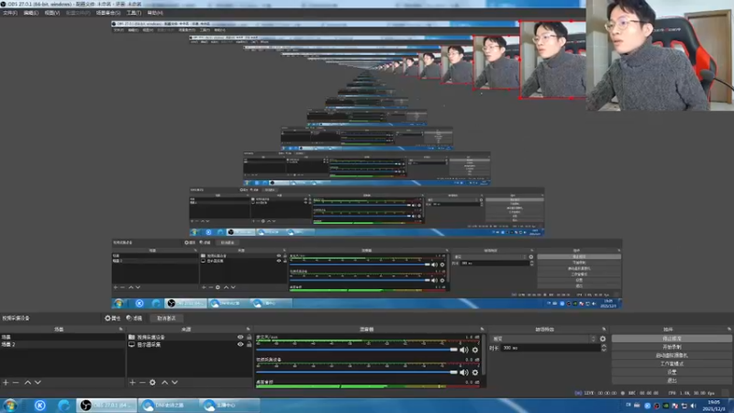The height and width of the screenshot is (413, 734).
Task: Click the volume icon in system tray
Action: coord(694,406)
